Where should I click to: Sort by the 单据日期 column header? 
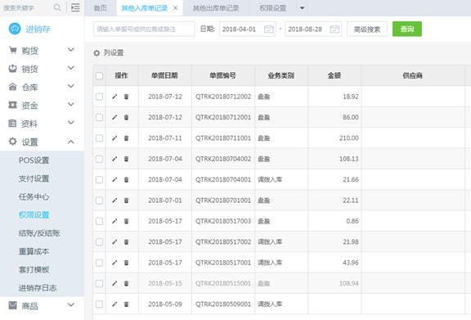tap(164, 75)
